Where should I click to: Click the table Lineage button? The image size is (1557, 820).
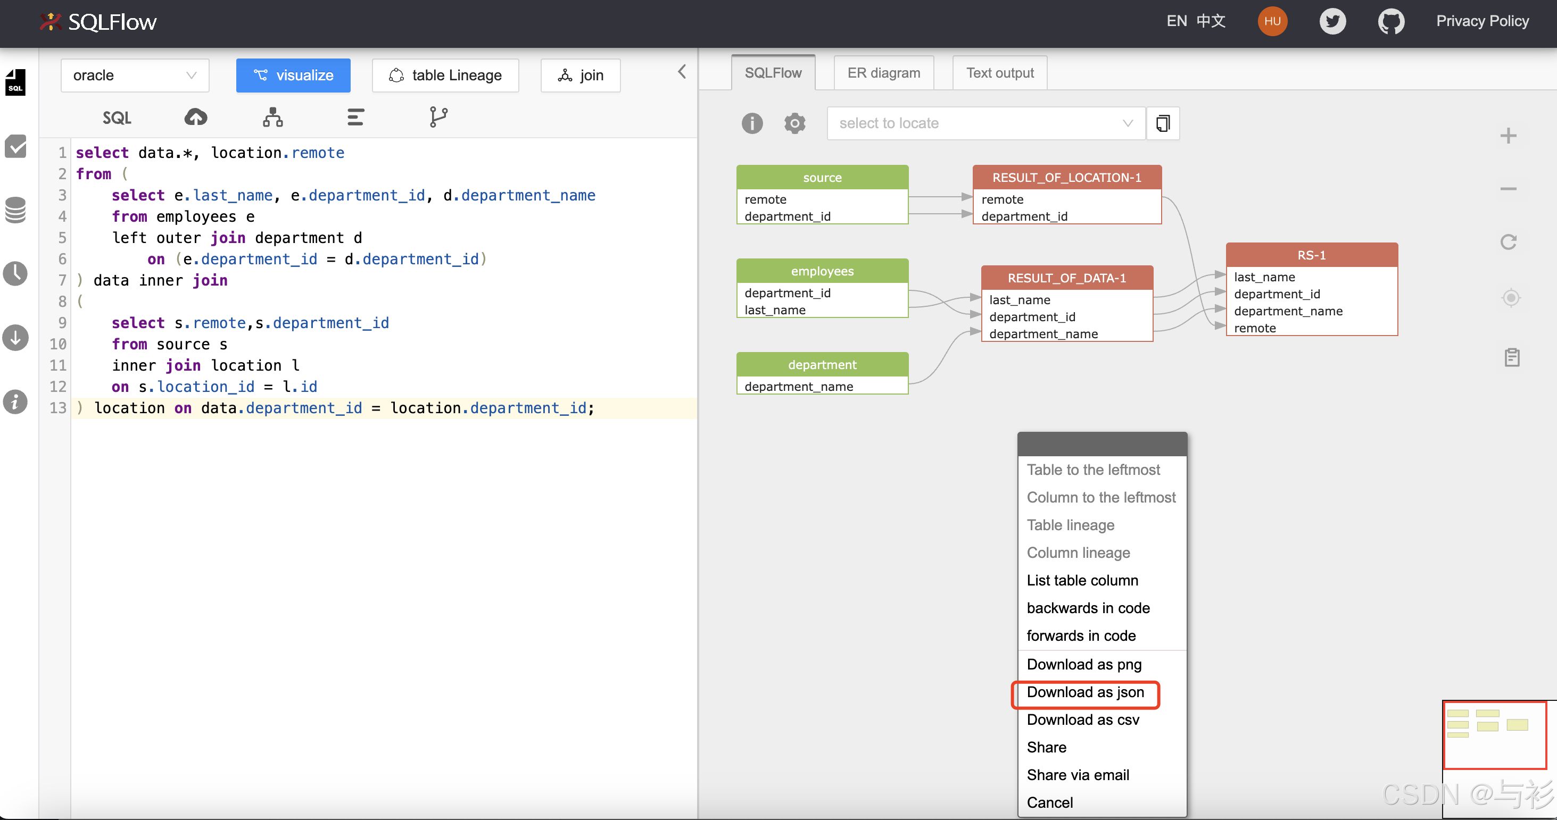[445, 76]
